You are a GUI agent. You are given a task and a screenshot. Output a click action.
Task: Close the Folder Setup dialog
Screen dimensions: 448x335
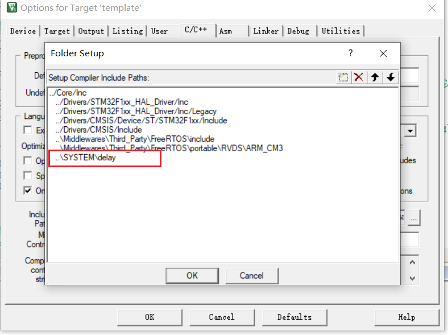tap(383, 53)
